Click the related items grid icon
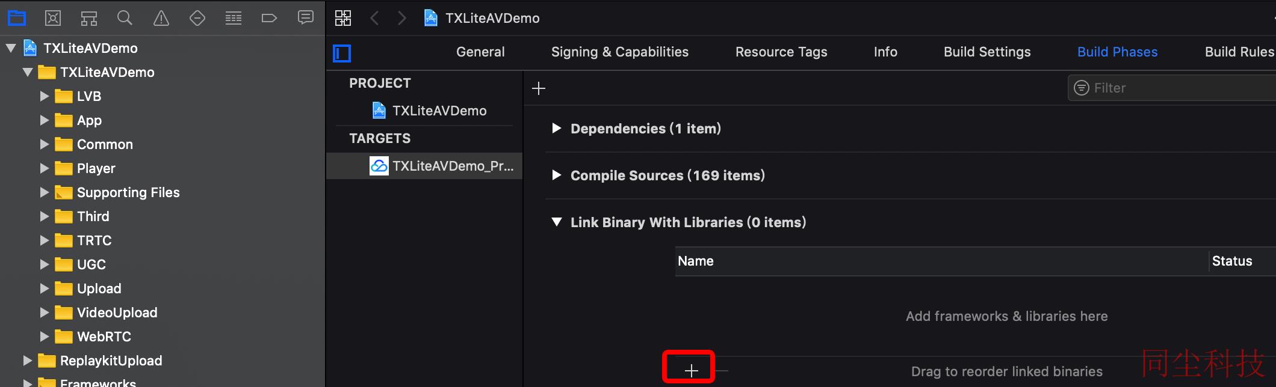 (x=343, y=18)
